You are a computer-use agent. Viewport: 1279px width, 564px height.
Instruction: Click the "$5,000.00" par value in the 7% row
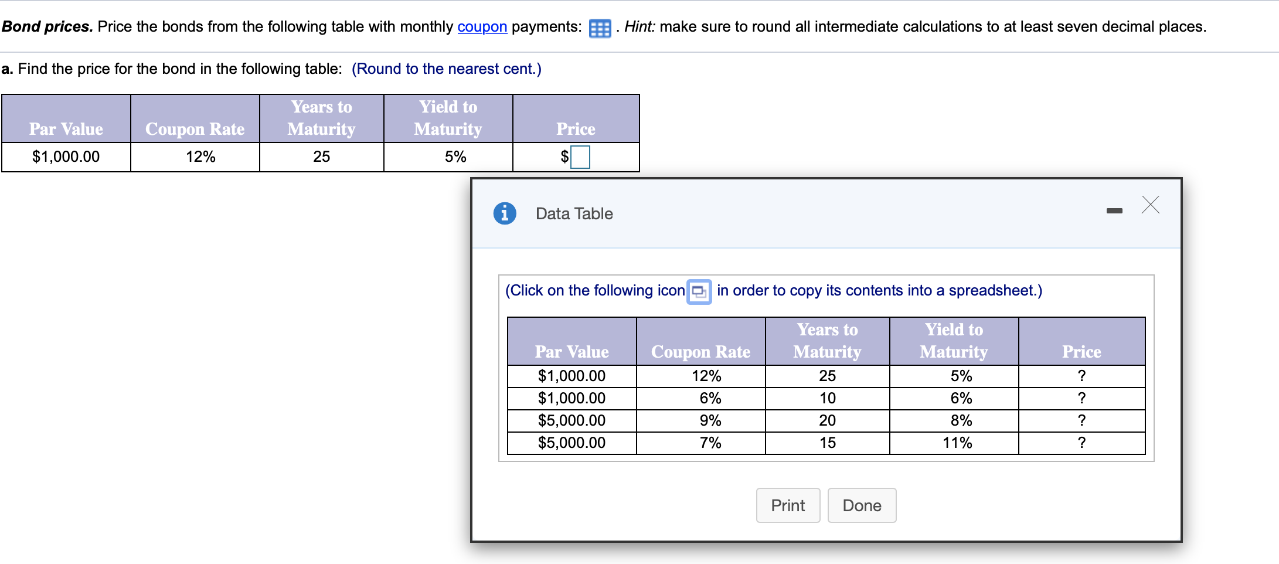(572, 443)
